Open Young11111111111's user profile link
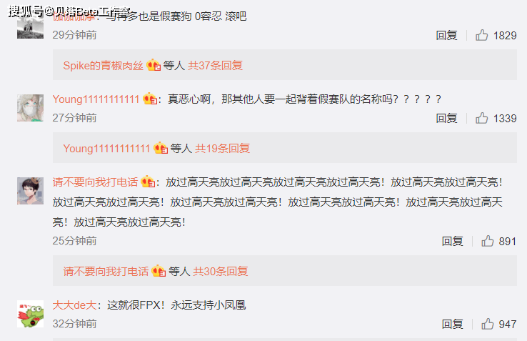The width and height of the screenshot is (527, 341). [x=96, y=99]
